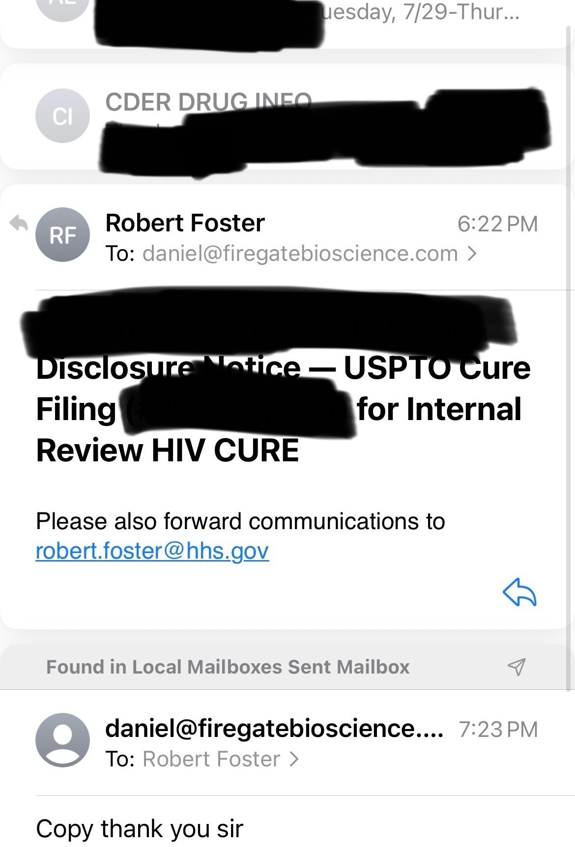
Task: Tap the Found in Local Mailboxes Sent Mailbox bar
Action: [287, 667]
